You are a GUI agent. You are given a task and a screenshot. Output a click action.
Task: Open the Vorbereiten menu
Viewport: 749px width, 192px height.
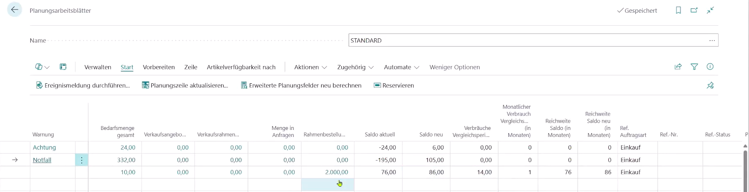point(159,67)
